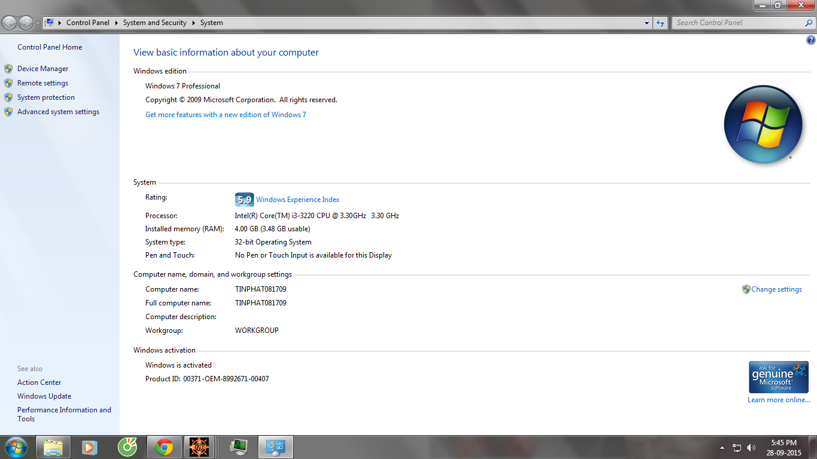Select the Product ID 00371-OEM-8992671-00407
The image size is (817, 459).
tap(226, 379)
